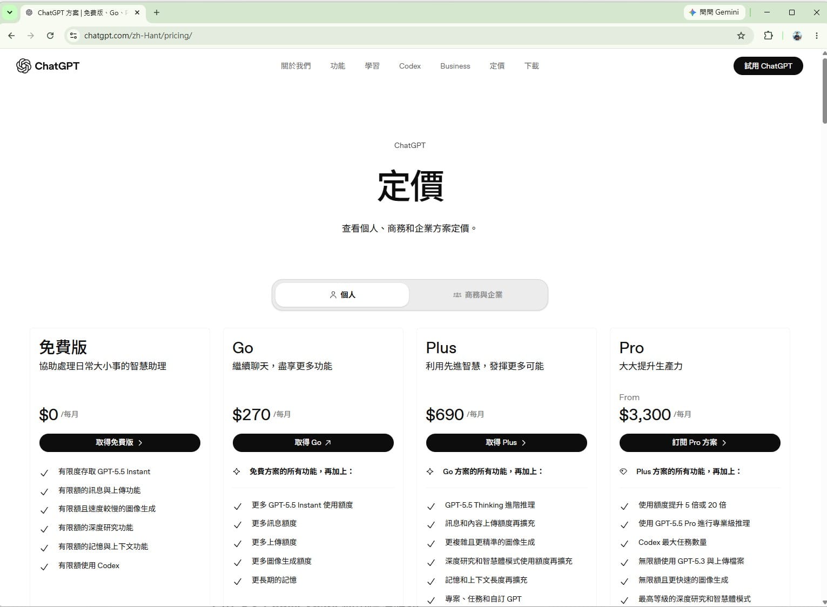
Task: Reload the pricing page
Action: point(50,36)
